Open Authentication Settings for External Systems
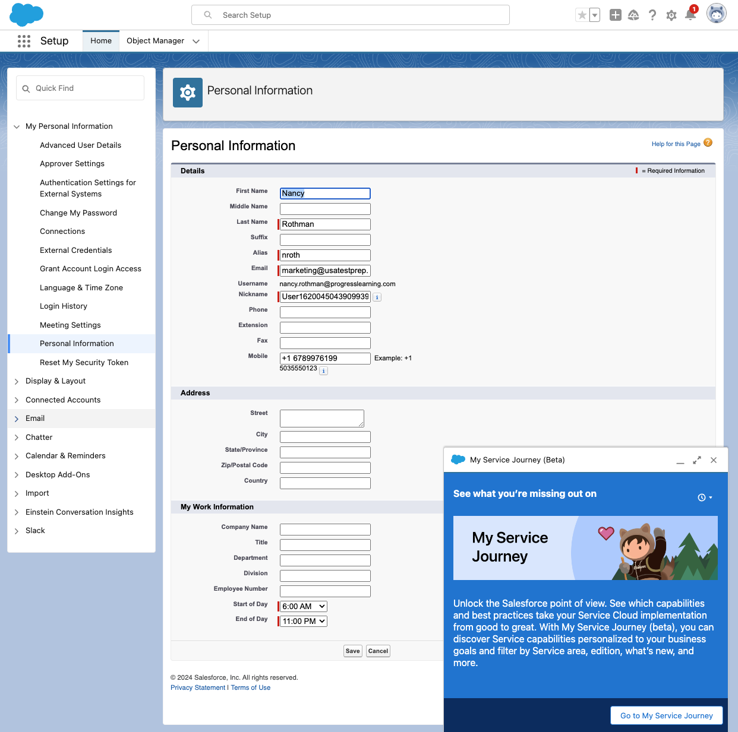Image resolution: width=738 pixels, height=732 pixels. (88, 188)
